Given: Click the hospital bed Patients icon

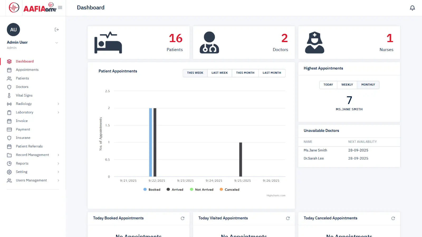Looking at the screenshot, I should [108, 43].
